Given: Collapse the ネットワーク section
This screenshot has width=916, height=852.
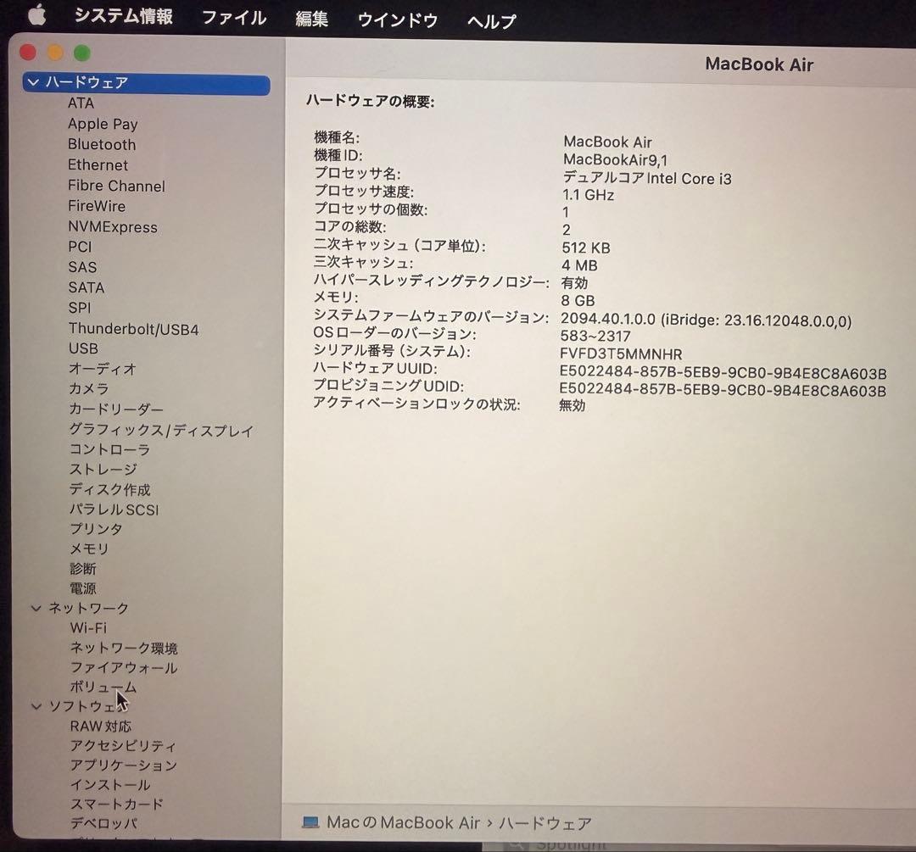Looking at the screenshot, I should [x=36, y=608].
